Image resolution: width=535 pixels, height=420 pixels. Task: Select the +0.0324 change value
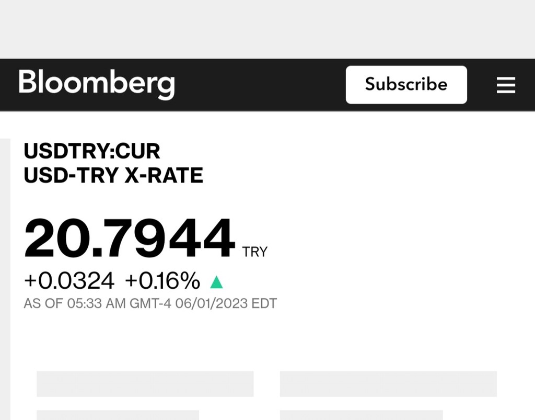coord(69,281)
